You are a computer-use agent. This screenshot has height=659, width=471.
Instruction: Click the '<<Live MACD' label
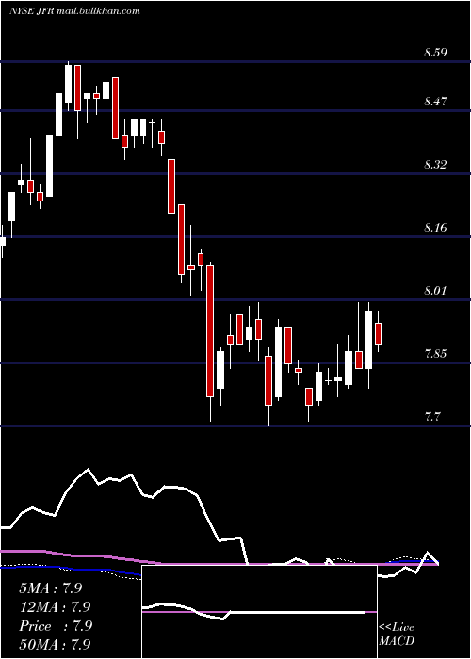[x=397, y=634]
